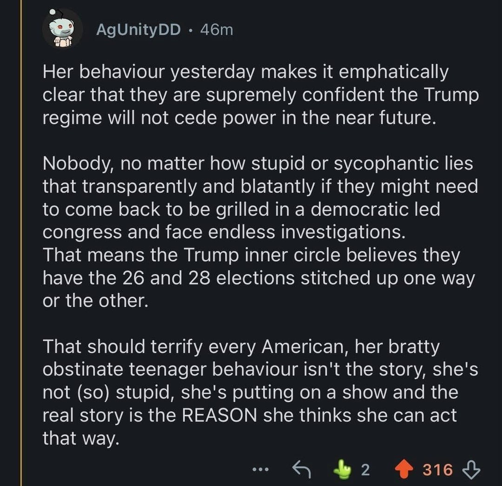
Task: Click the 46m timestamp
Action: [216, 30]
